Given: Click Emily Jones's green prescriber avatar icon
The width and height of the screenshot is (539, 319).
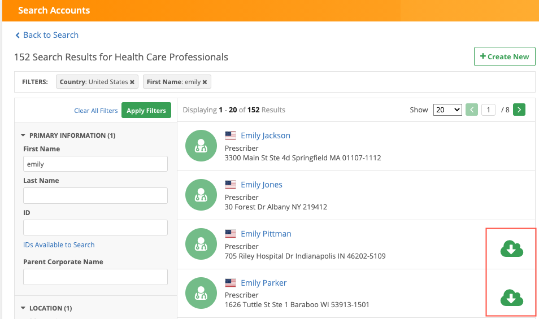Looking at the screenshot, I should pos(201,195).
